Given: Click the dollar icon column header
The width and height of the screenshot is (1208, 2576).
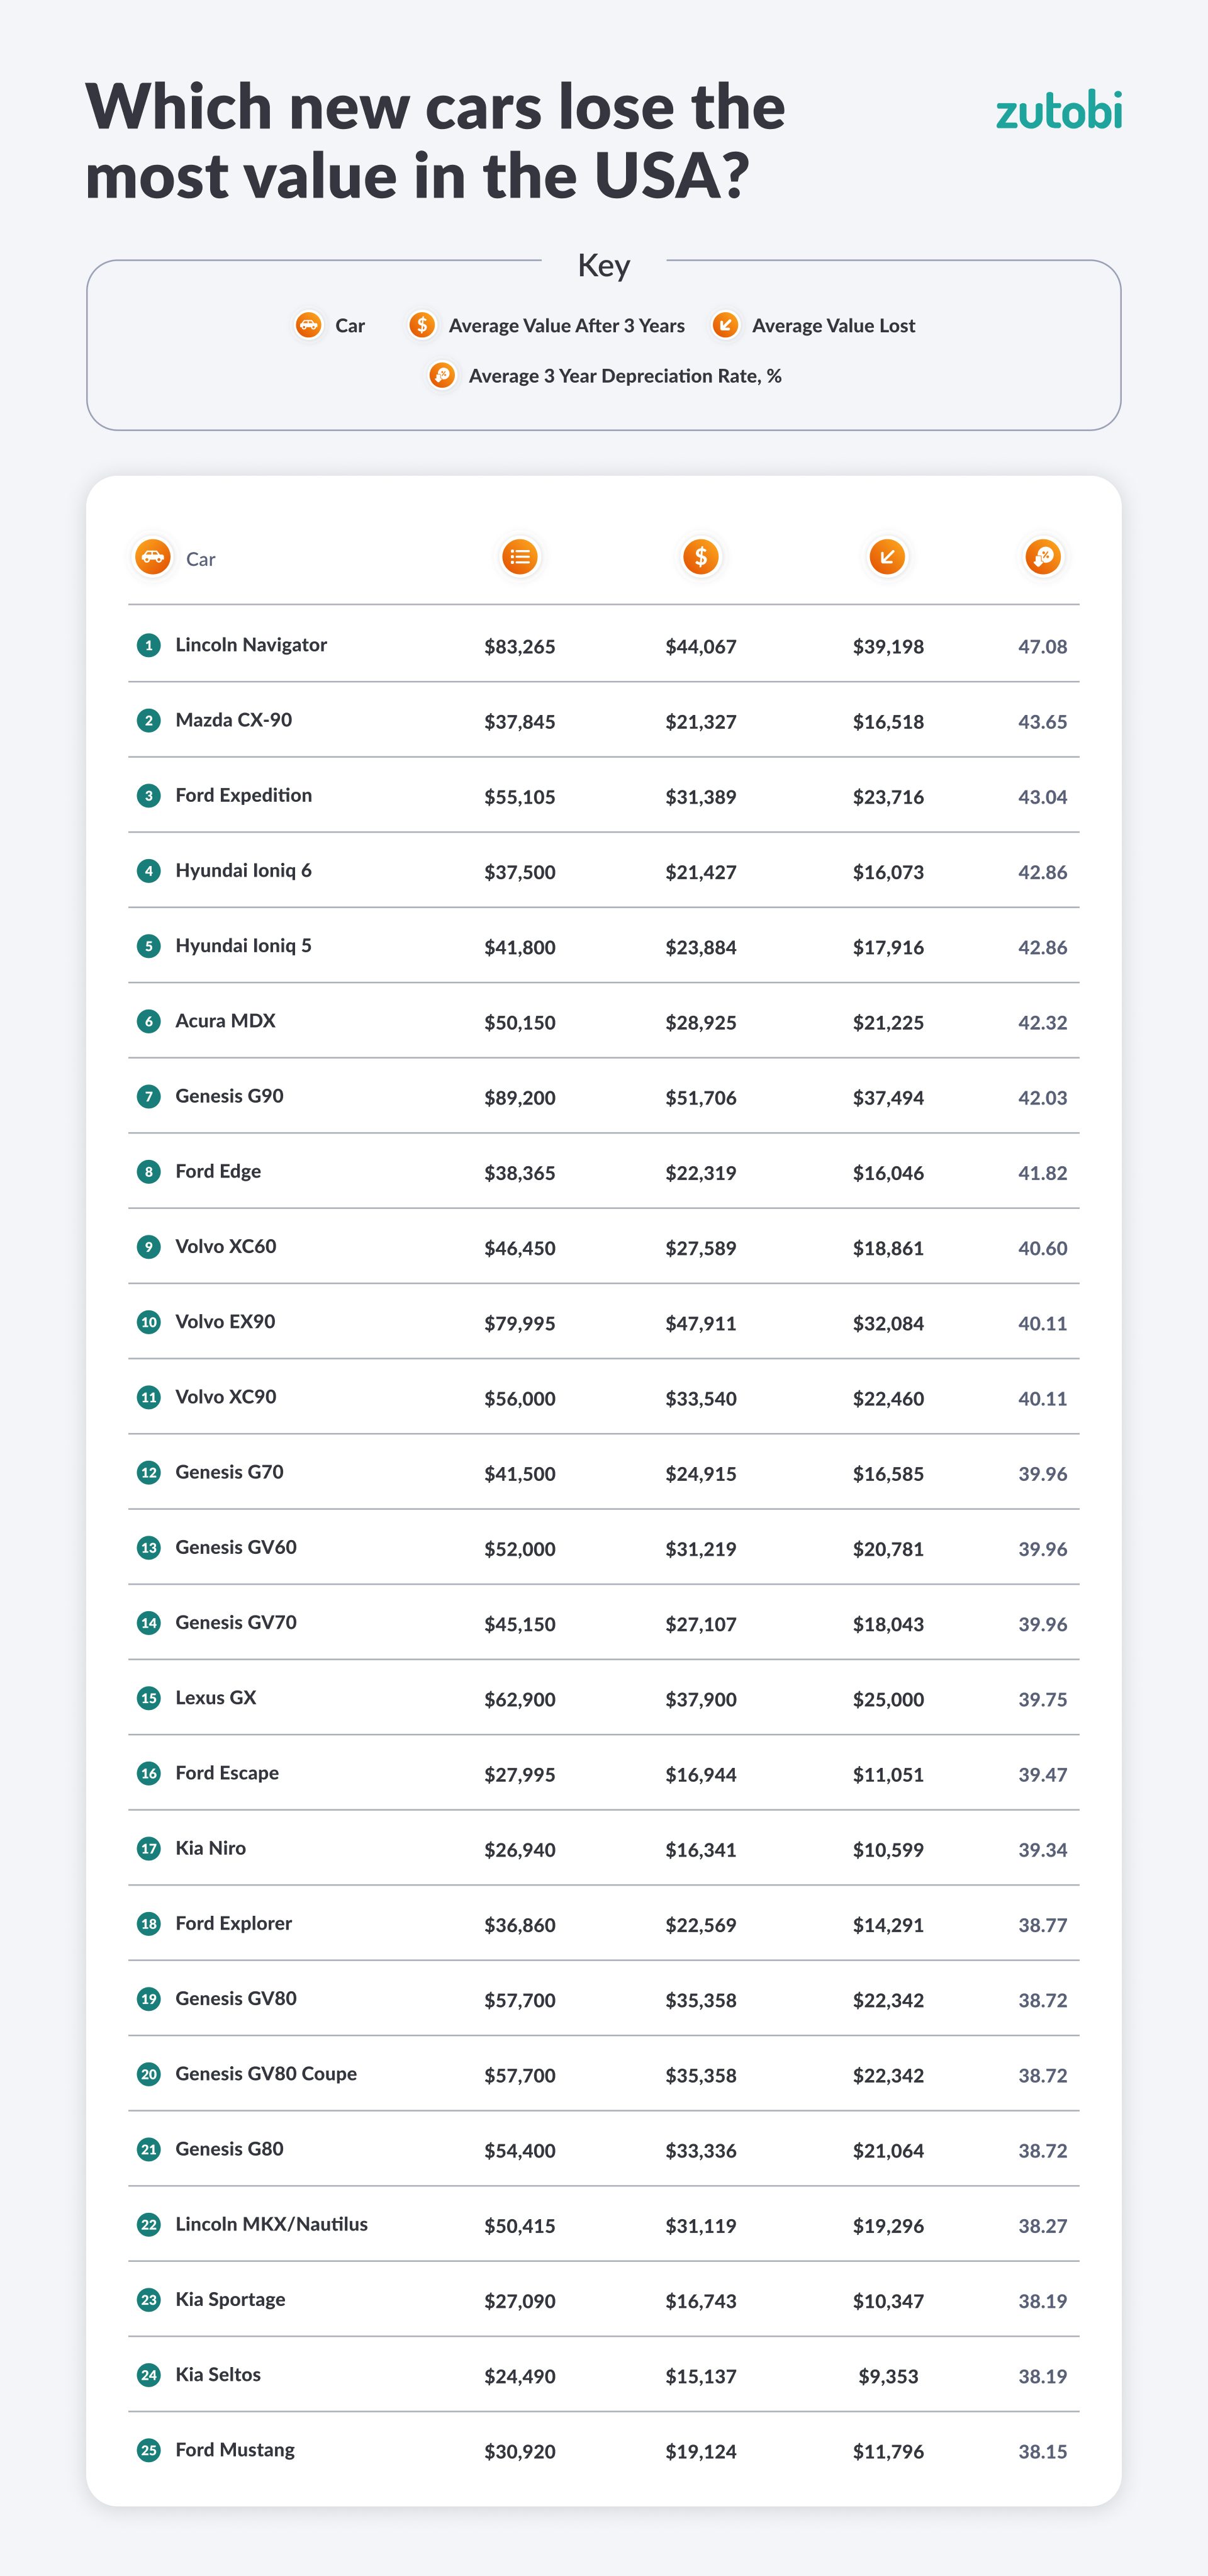Looking at the screenshot, I should 701,557.
